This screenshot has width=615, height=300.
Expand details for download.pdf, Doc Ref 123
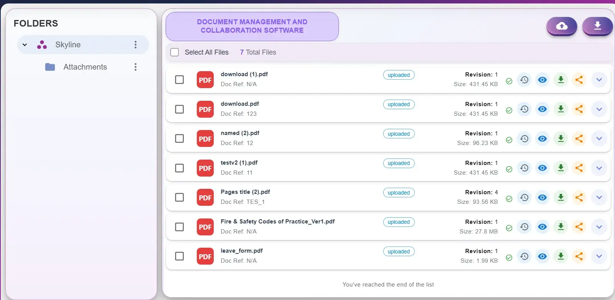tap(599, 109)
